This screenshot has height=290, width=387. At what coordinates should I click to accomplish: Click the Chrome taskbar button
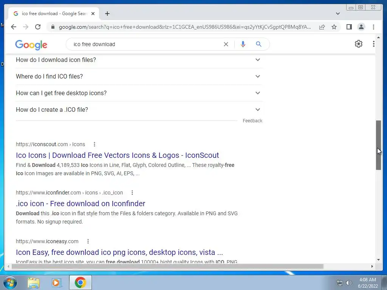(80, 282)
